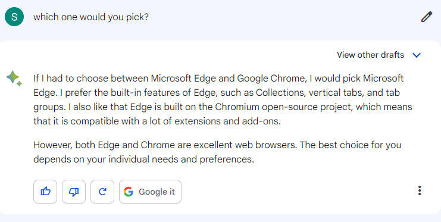441x222 pixels.
Task: Select the prompt text which one would you pick
Action: (x=91, y=17)
